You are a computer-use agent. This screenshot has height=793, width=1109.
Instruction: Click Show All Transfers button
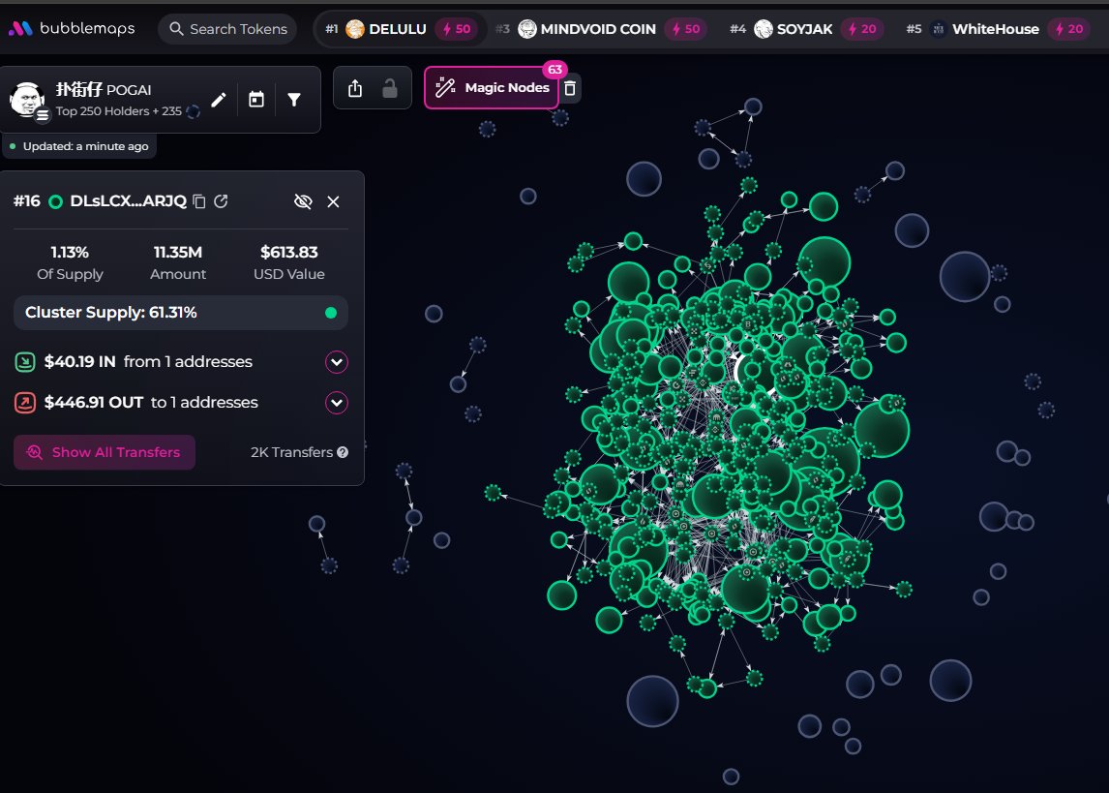pos(105,453)
